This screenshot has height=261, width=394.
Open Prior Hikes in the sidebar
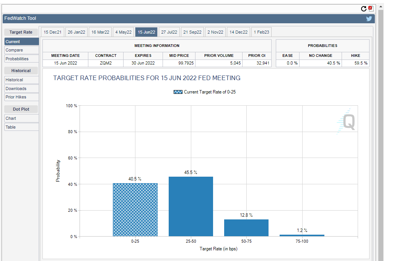(21, 97)
